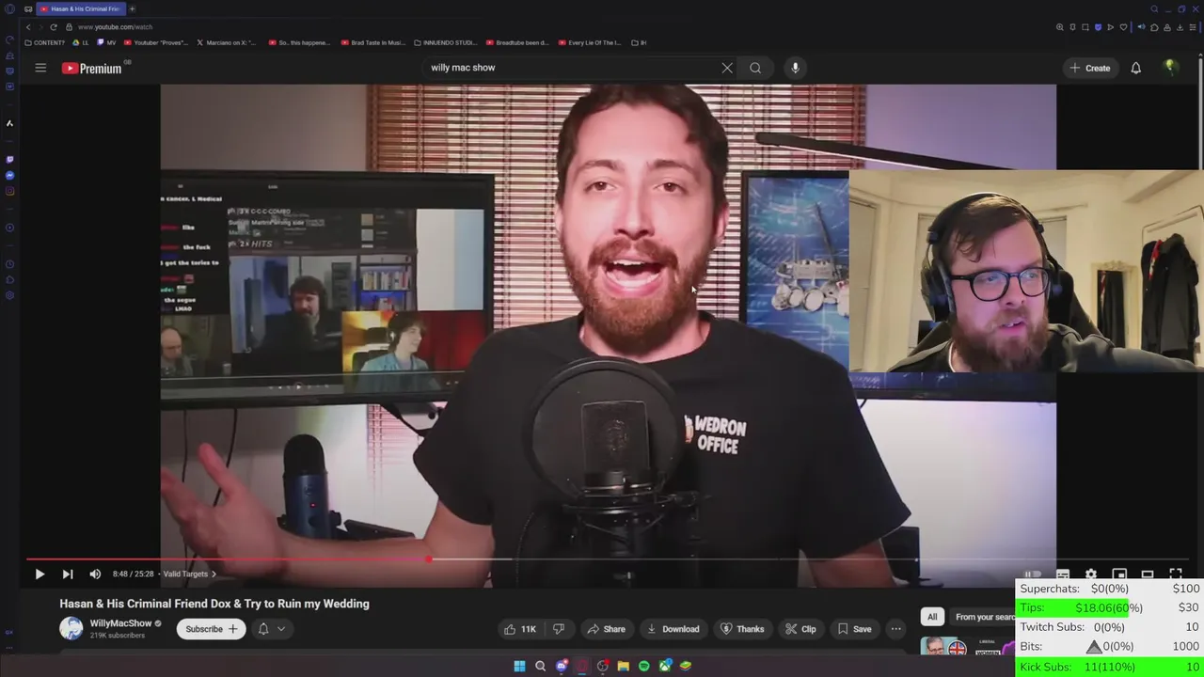Open the more actions ellipsis menu
The image size is (1204, 677).
895,629
